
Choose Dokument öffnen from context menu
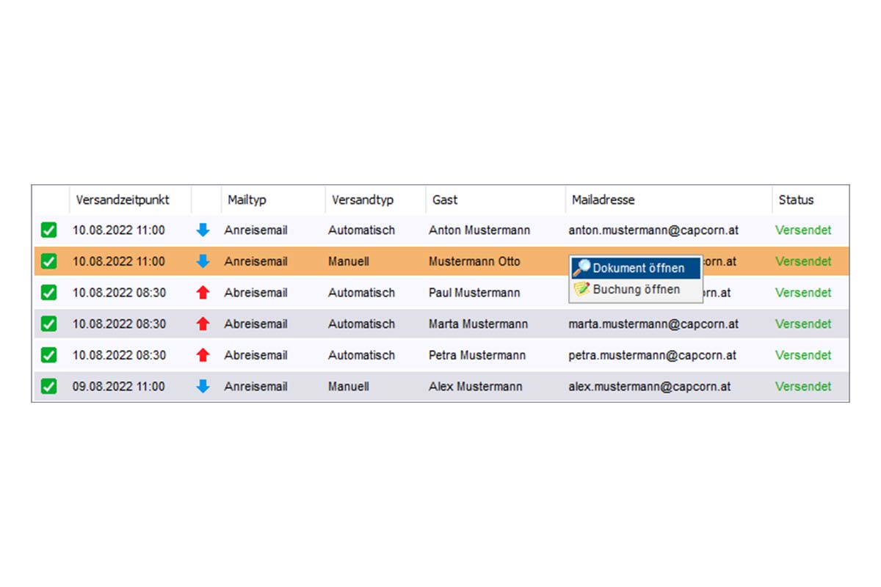pyautogui.click(x=638, y=269)
